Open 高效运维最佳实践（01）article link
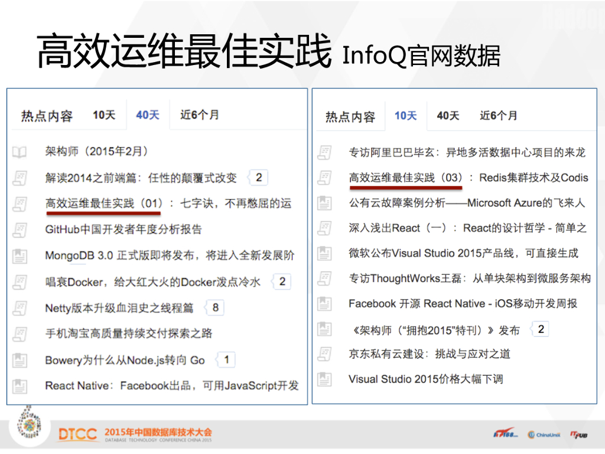 [168, 203]
